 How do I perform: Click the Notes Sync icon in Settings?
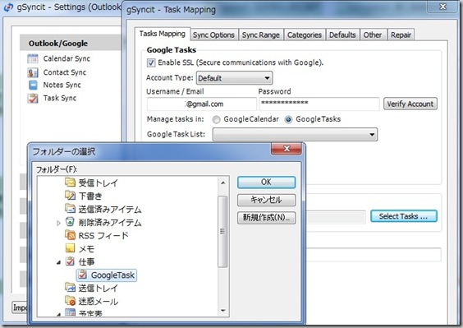pyautogui.click(x=33, y=85)
